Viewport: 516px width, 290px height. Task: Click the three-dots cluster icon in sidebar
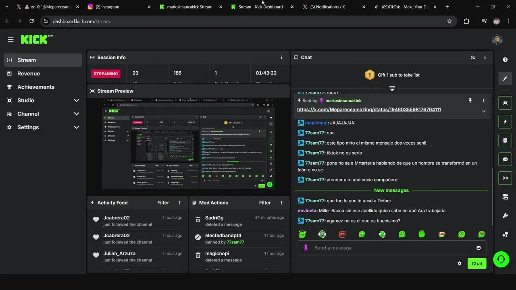(505, 234)
